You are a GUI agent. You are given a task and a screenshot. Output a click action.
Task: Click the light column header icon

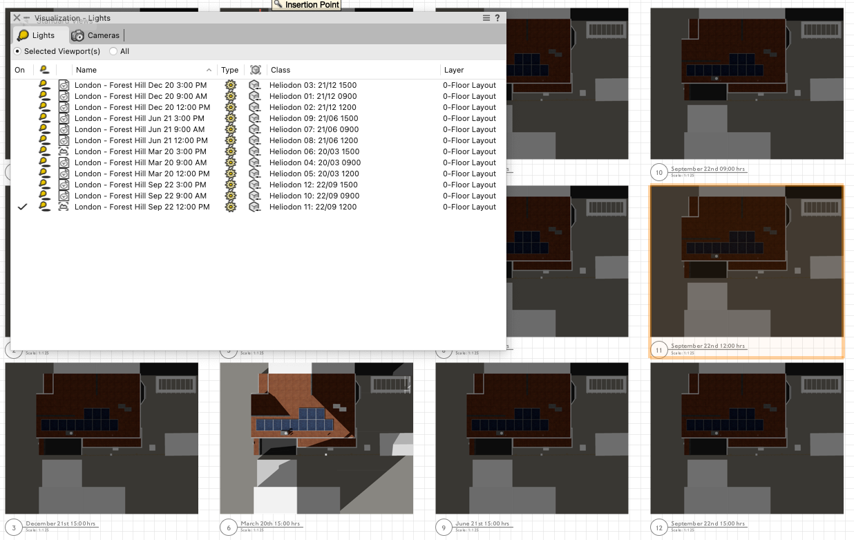(44, 70)
